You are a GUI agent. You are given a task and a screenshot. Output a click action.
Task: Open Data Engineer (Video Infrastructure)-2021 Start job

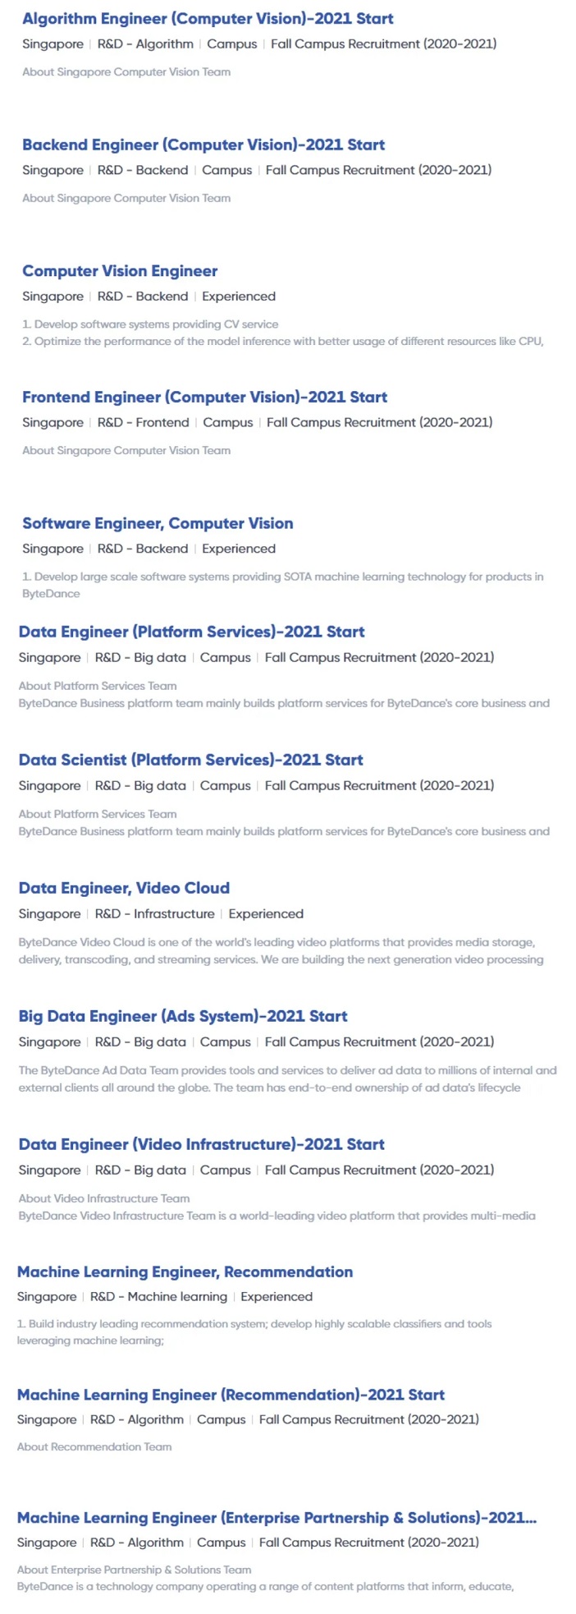[202, 1145]
